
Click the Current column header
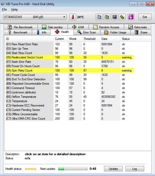(61, 39)
